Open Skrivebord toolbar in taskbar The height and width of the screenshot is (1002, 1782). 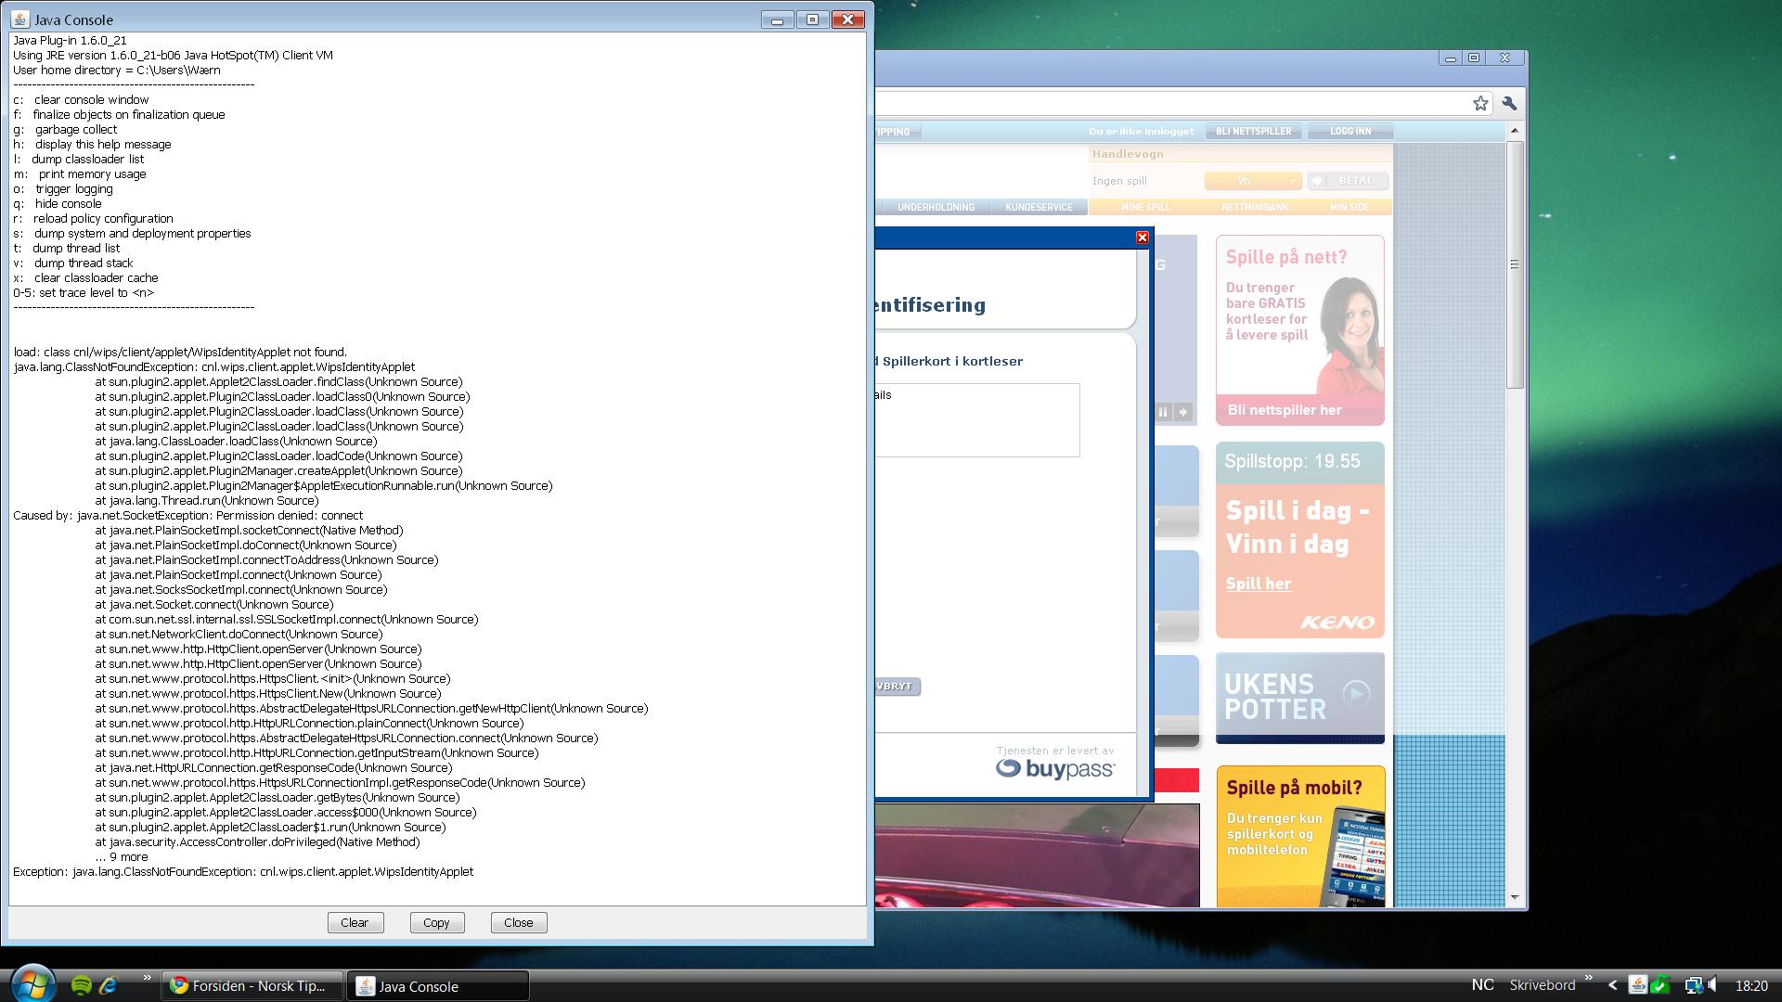(x=1543, y=985)
